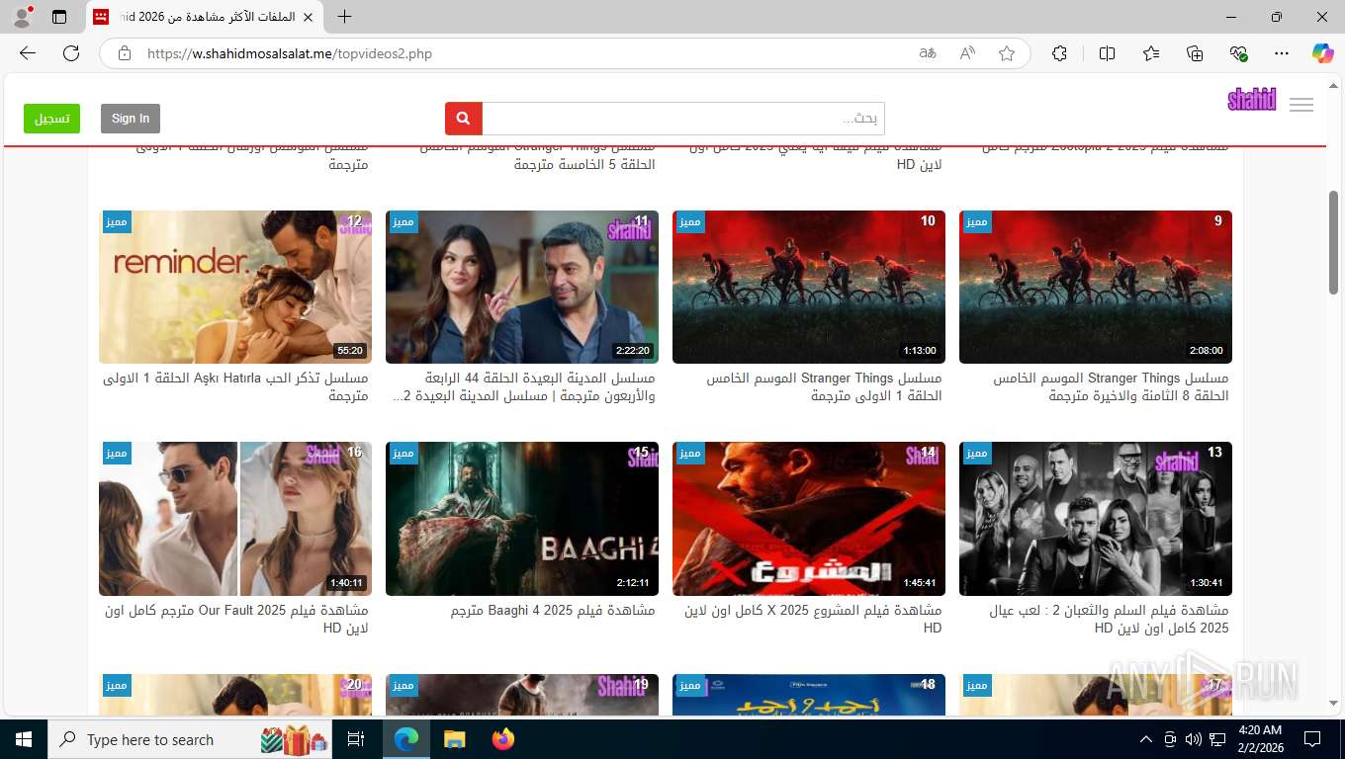Screen dimensions: 1345x759
Task: Open the translate page icon
Action: click(928, 53)
